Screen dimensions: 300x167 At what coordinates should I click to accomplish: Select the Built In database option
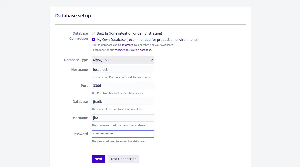tap(93, 33)
